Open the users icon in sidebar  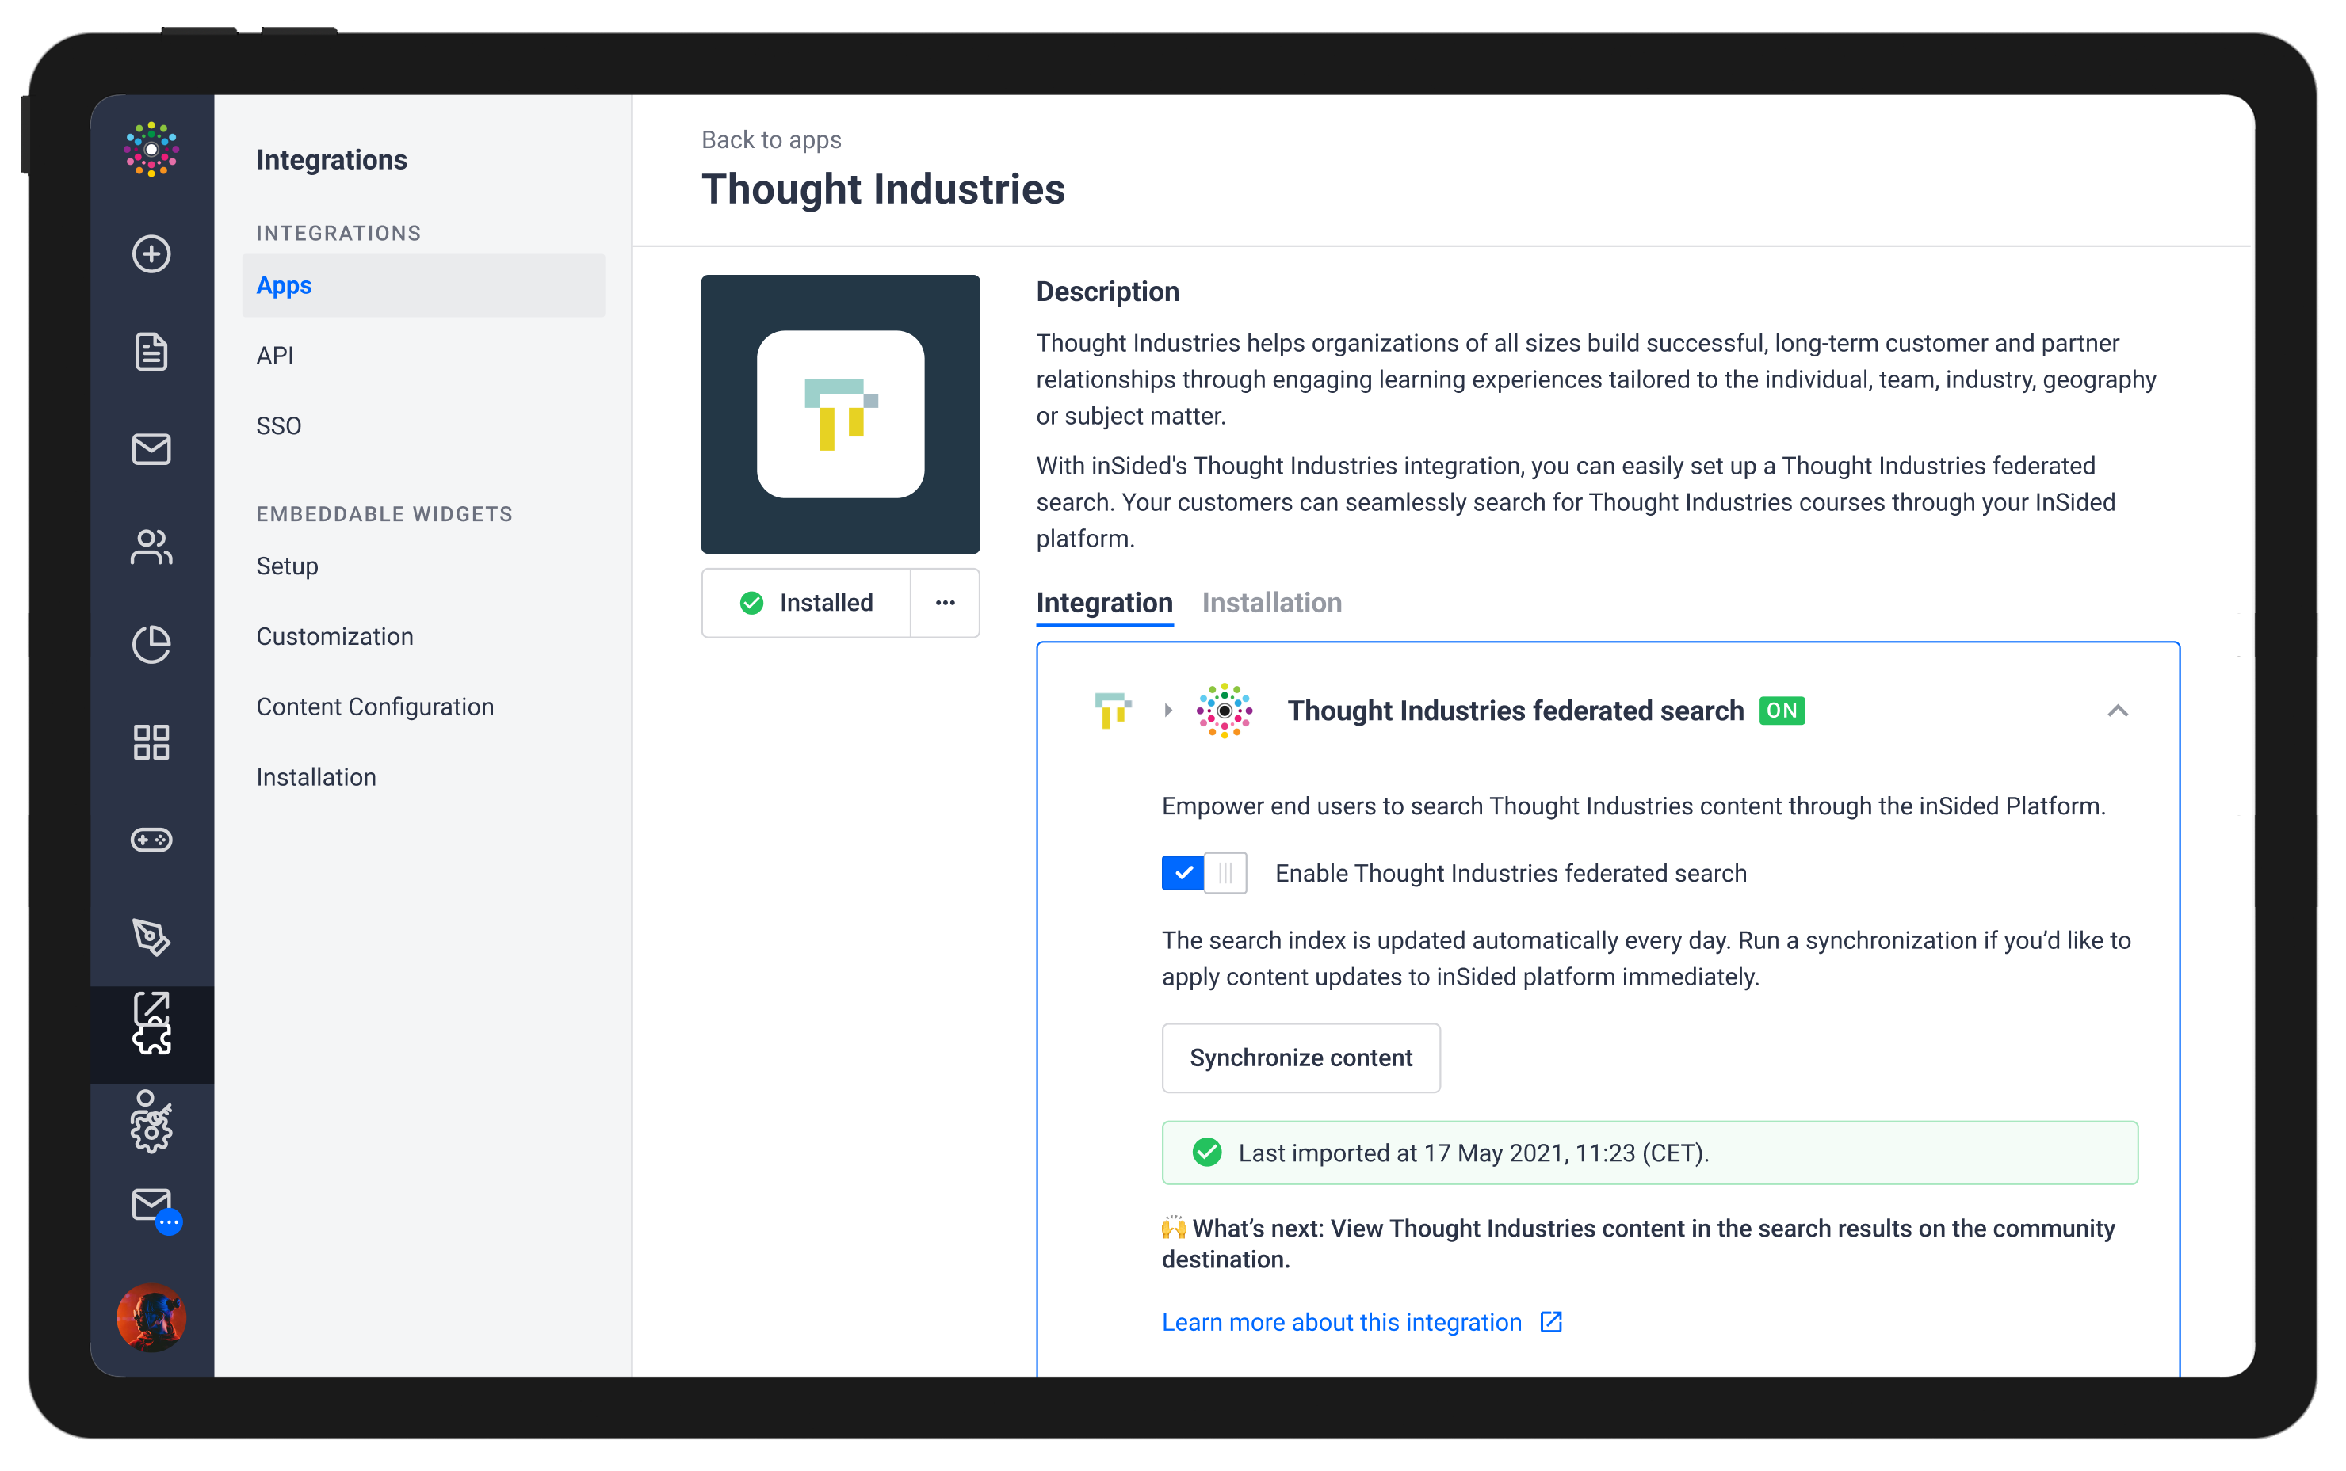tap(151, 547)
